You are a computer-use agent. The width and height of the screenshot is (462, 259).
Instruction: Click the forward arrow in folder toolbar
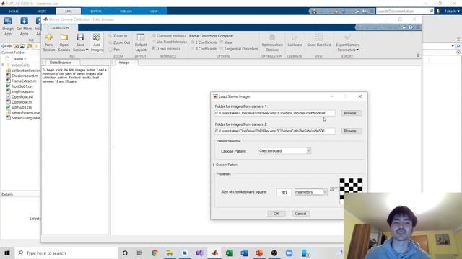tap(9, 46)
